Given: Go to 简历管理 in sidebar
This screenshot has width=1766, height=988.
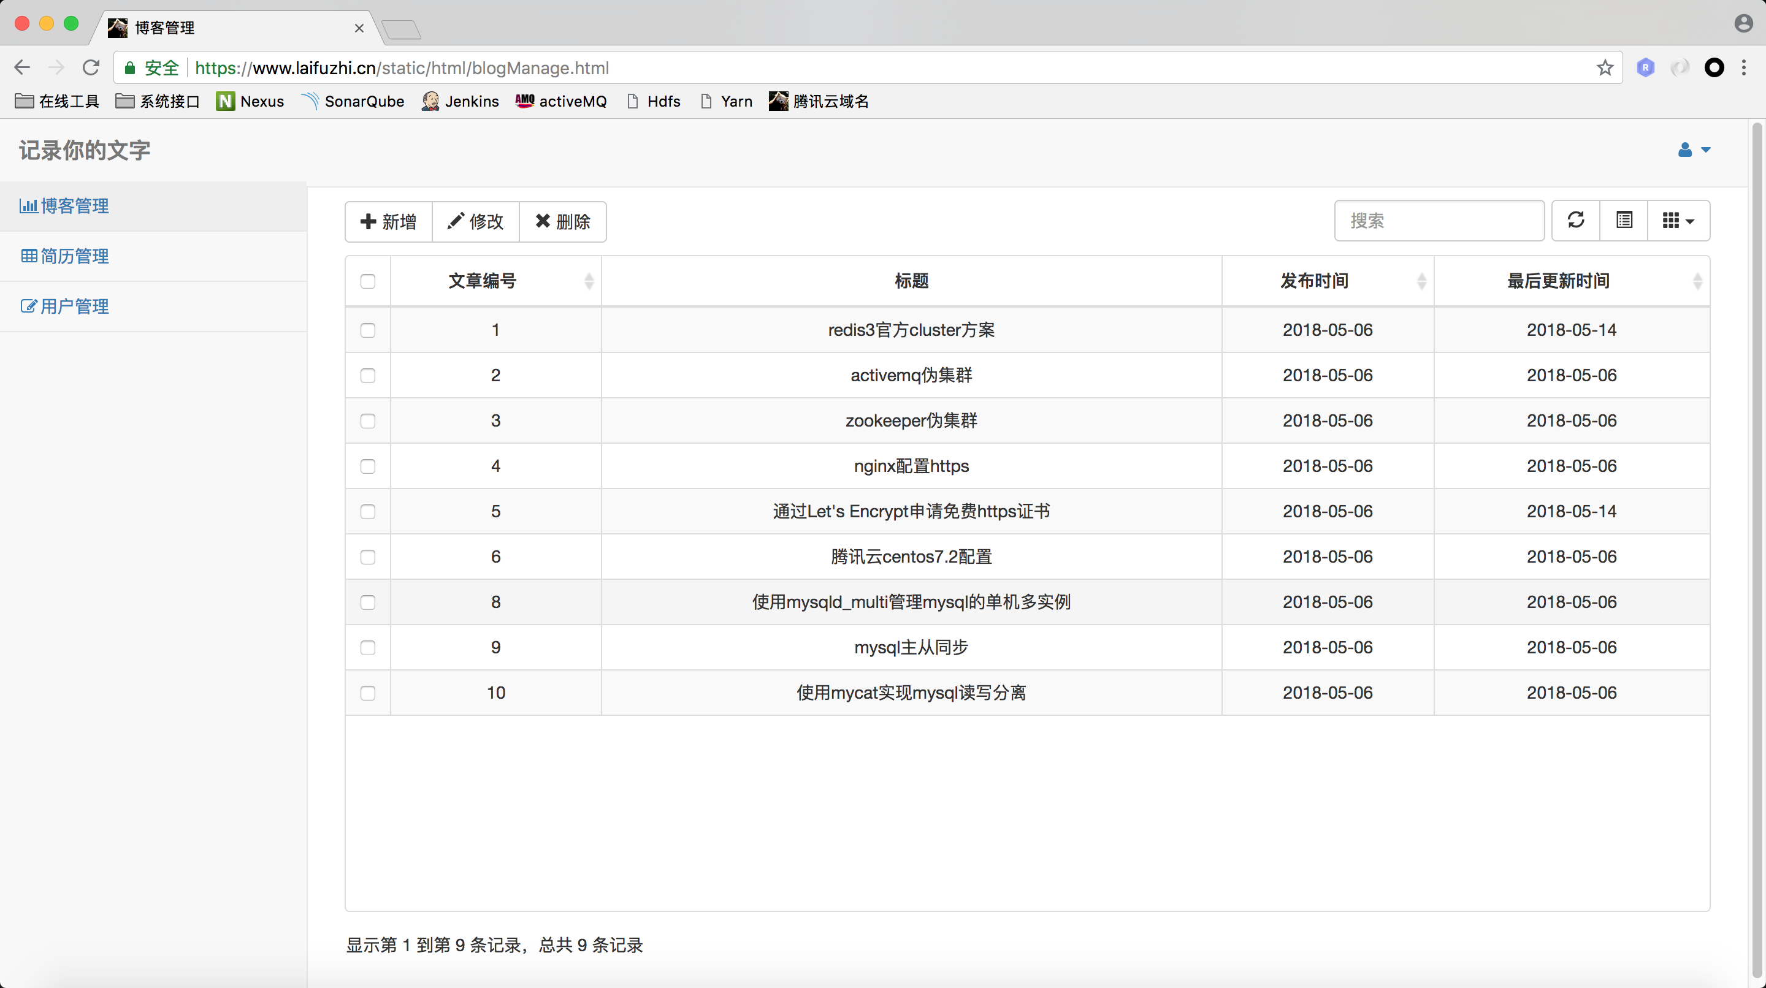Looking at the screenshot, I should point(74,256).
